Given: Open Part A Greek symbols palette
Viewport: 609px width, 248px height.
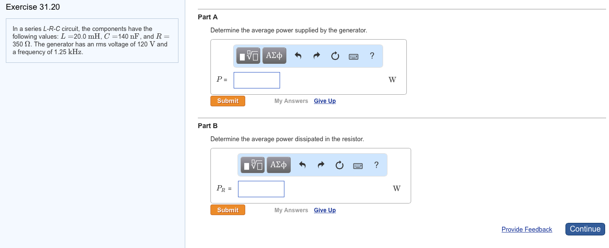Looking at the screenshot, I should click(274, 56).
